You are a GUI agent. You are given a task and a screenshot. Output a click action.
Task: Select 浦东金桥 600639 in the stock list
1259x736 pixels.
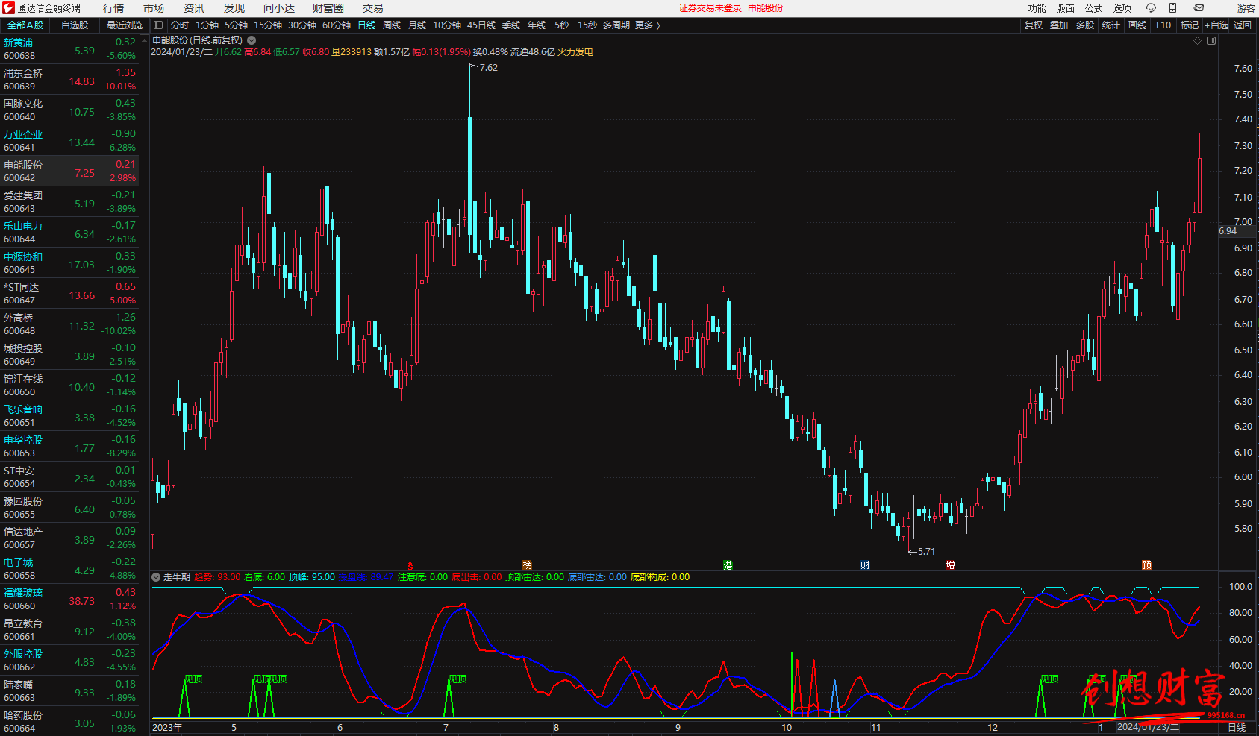[69, 79]
